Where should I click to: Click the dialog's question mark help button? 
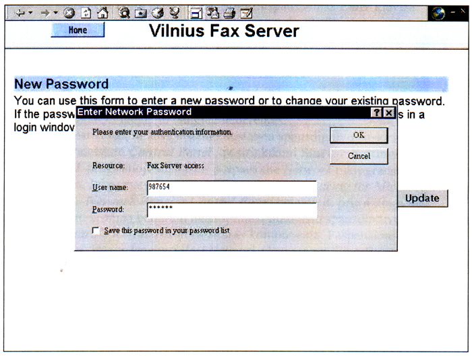tap(377, 112)
